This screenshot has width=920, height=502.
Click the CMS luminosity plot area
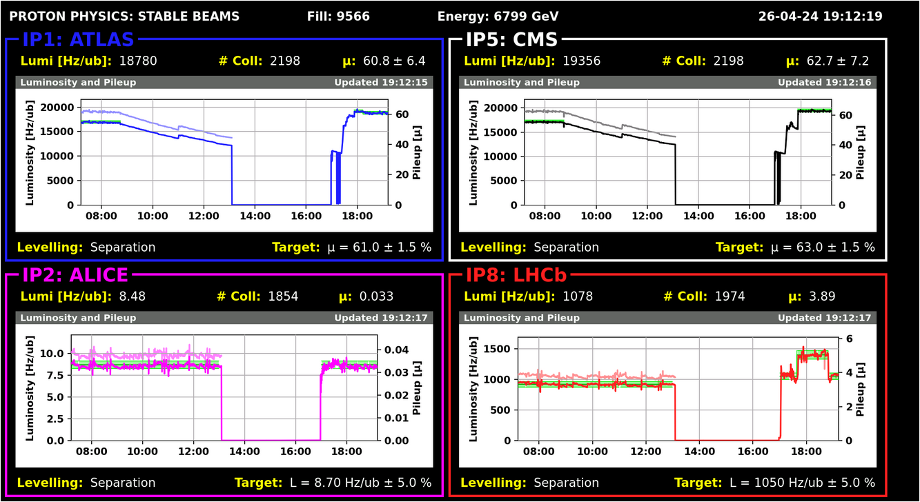pos(678,152)
